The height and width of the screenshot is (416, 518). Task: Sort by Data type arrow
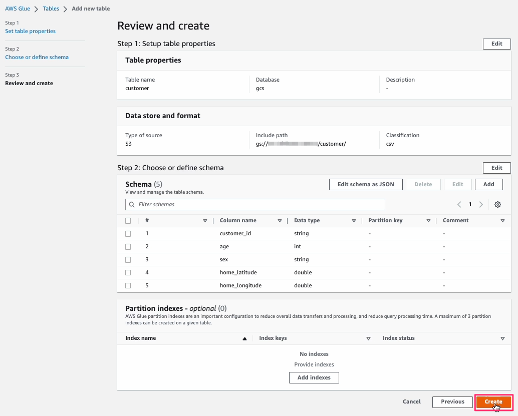pos(354,221)
